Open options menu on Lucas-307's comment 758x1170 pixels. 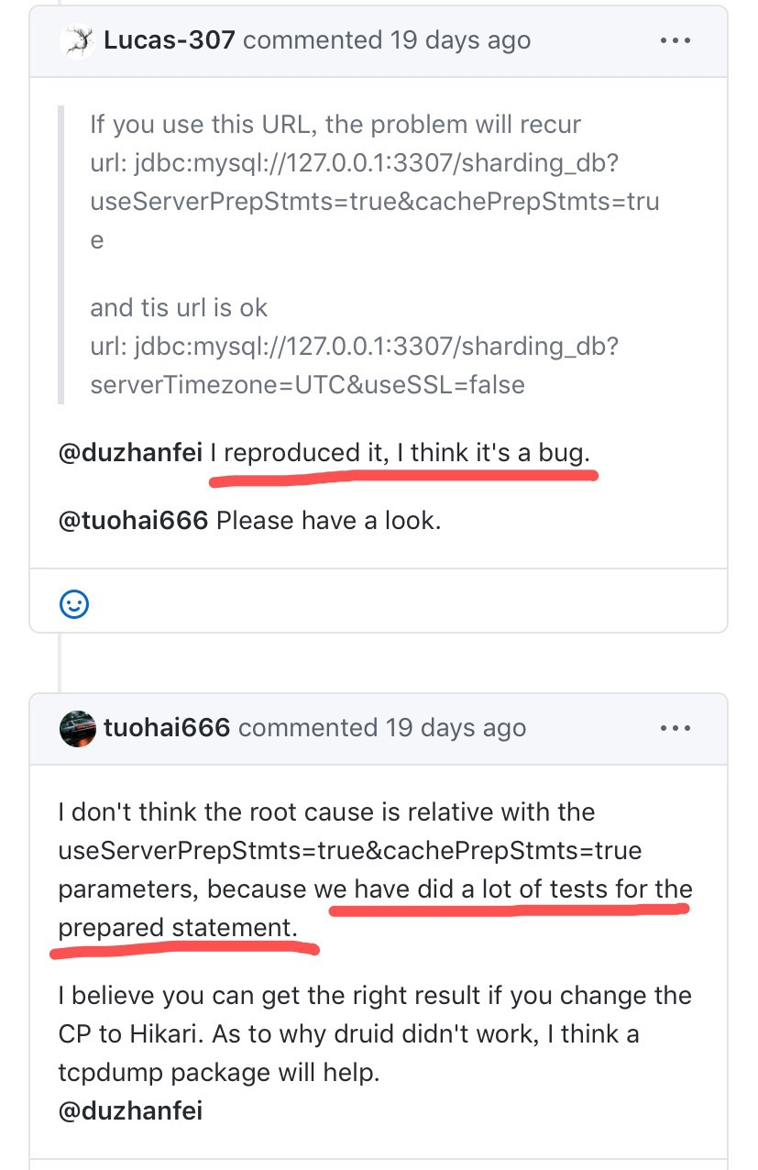(x=676, y=40)
